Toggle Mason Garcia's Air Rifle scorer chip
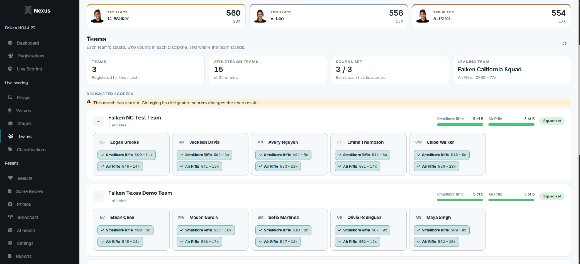The width and height of the screenshot is (580, 264). [199, 242]
